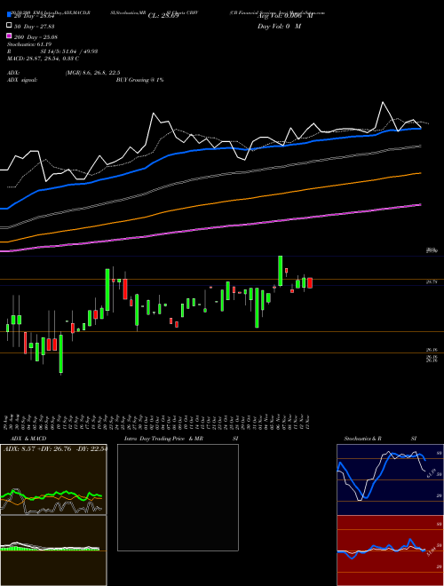444x586 pixels.
Task: Select the '200 Day = 25.08' legend text
Action: (x=36, y=37)
